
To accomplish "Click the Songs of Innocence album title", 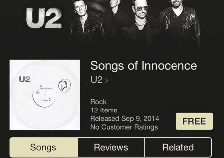I will click(144, 66).
